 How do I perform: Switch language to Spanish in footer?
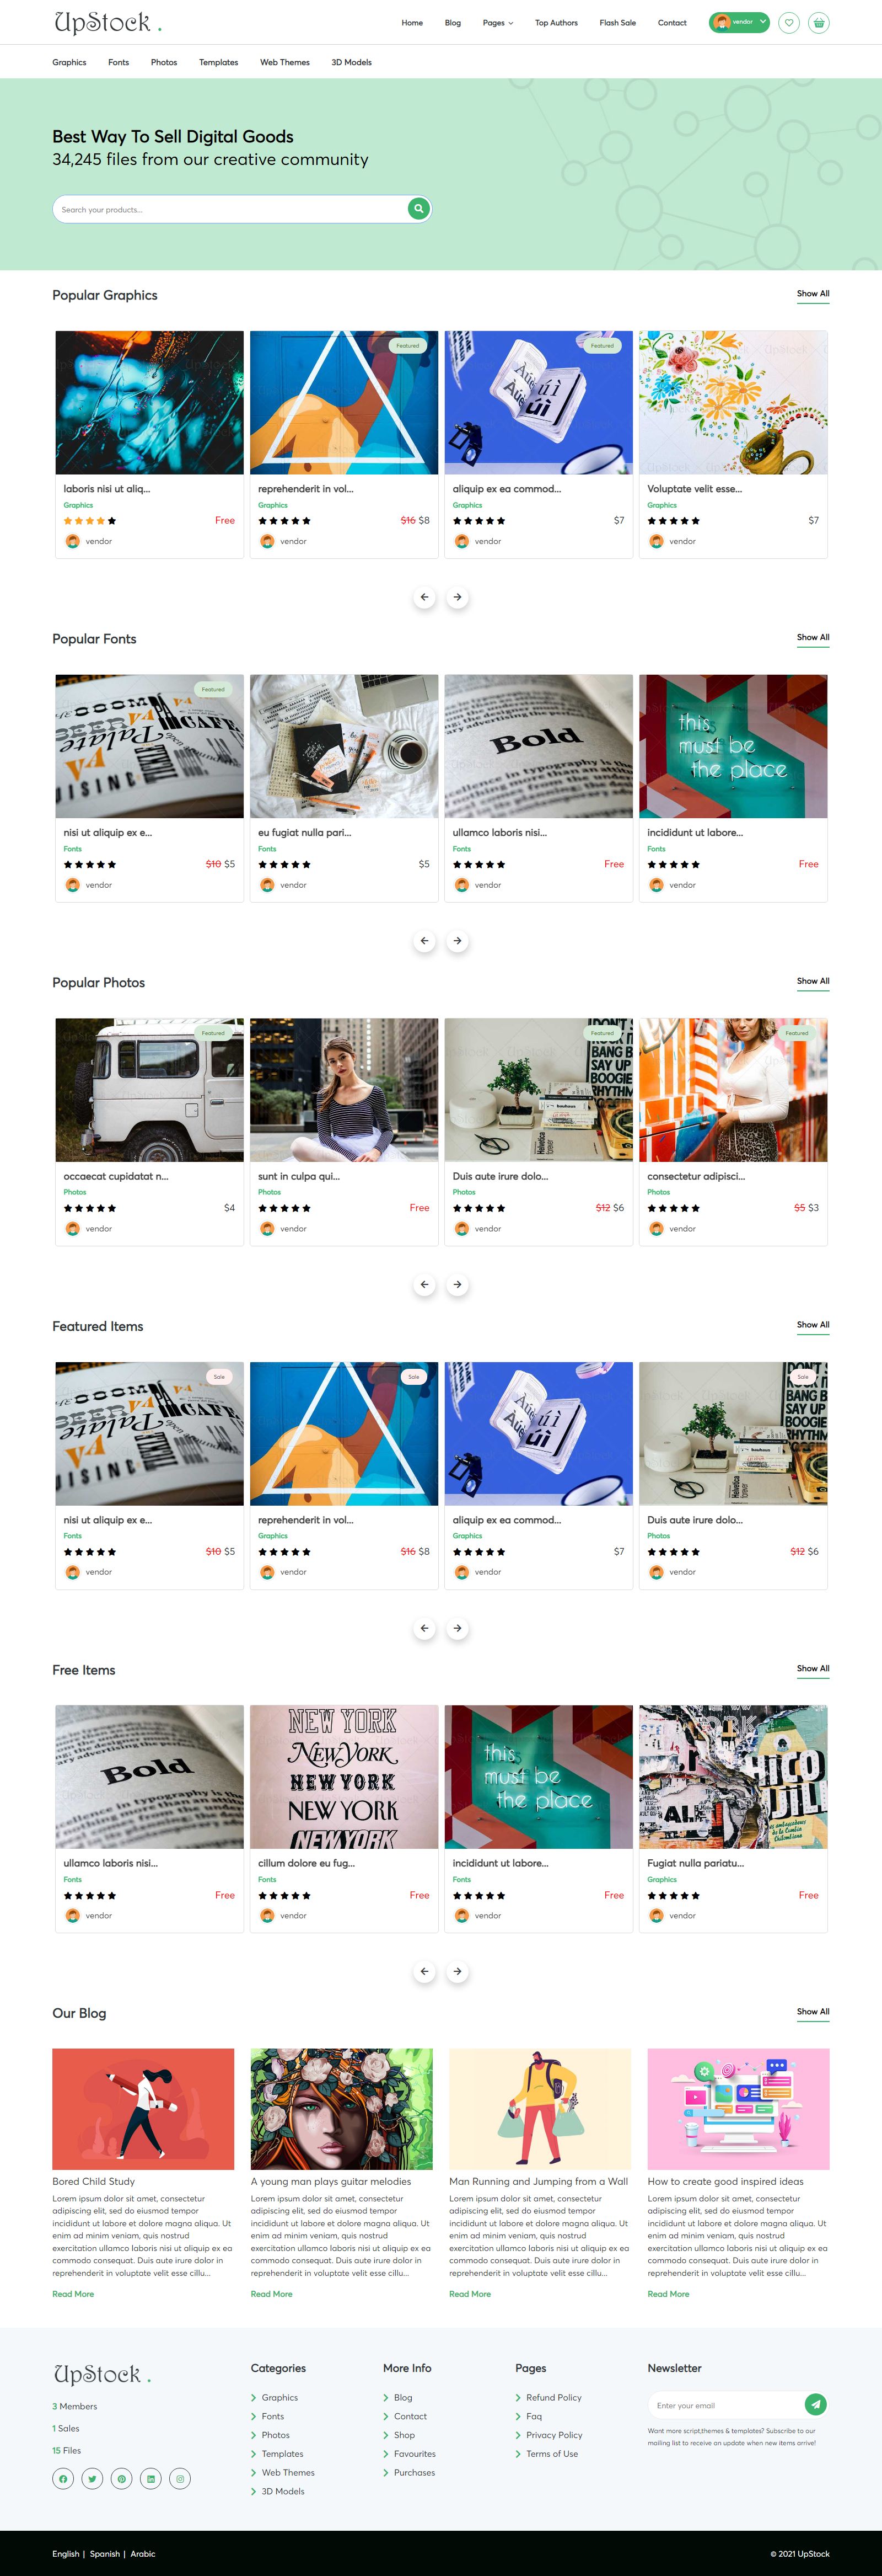point(105,2553)
